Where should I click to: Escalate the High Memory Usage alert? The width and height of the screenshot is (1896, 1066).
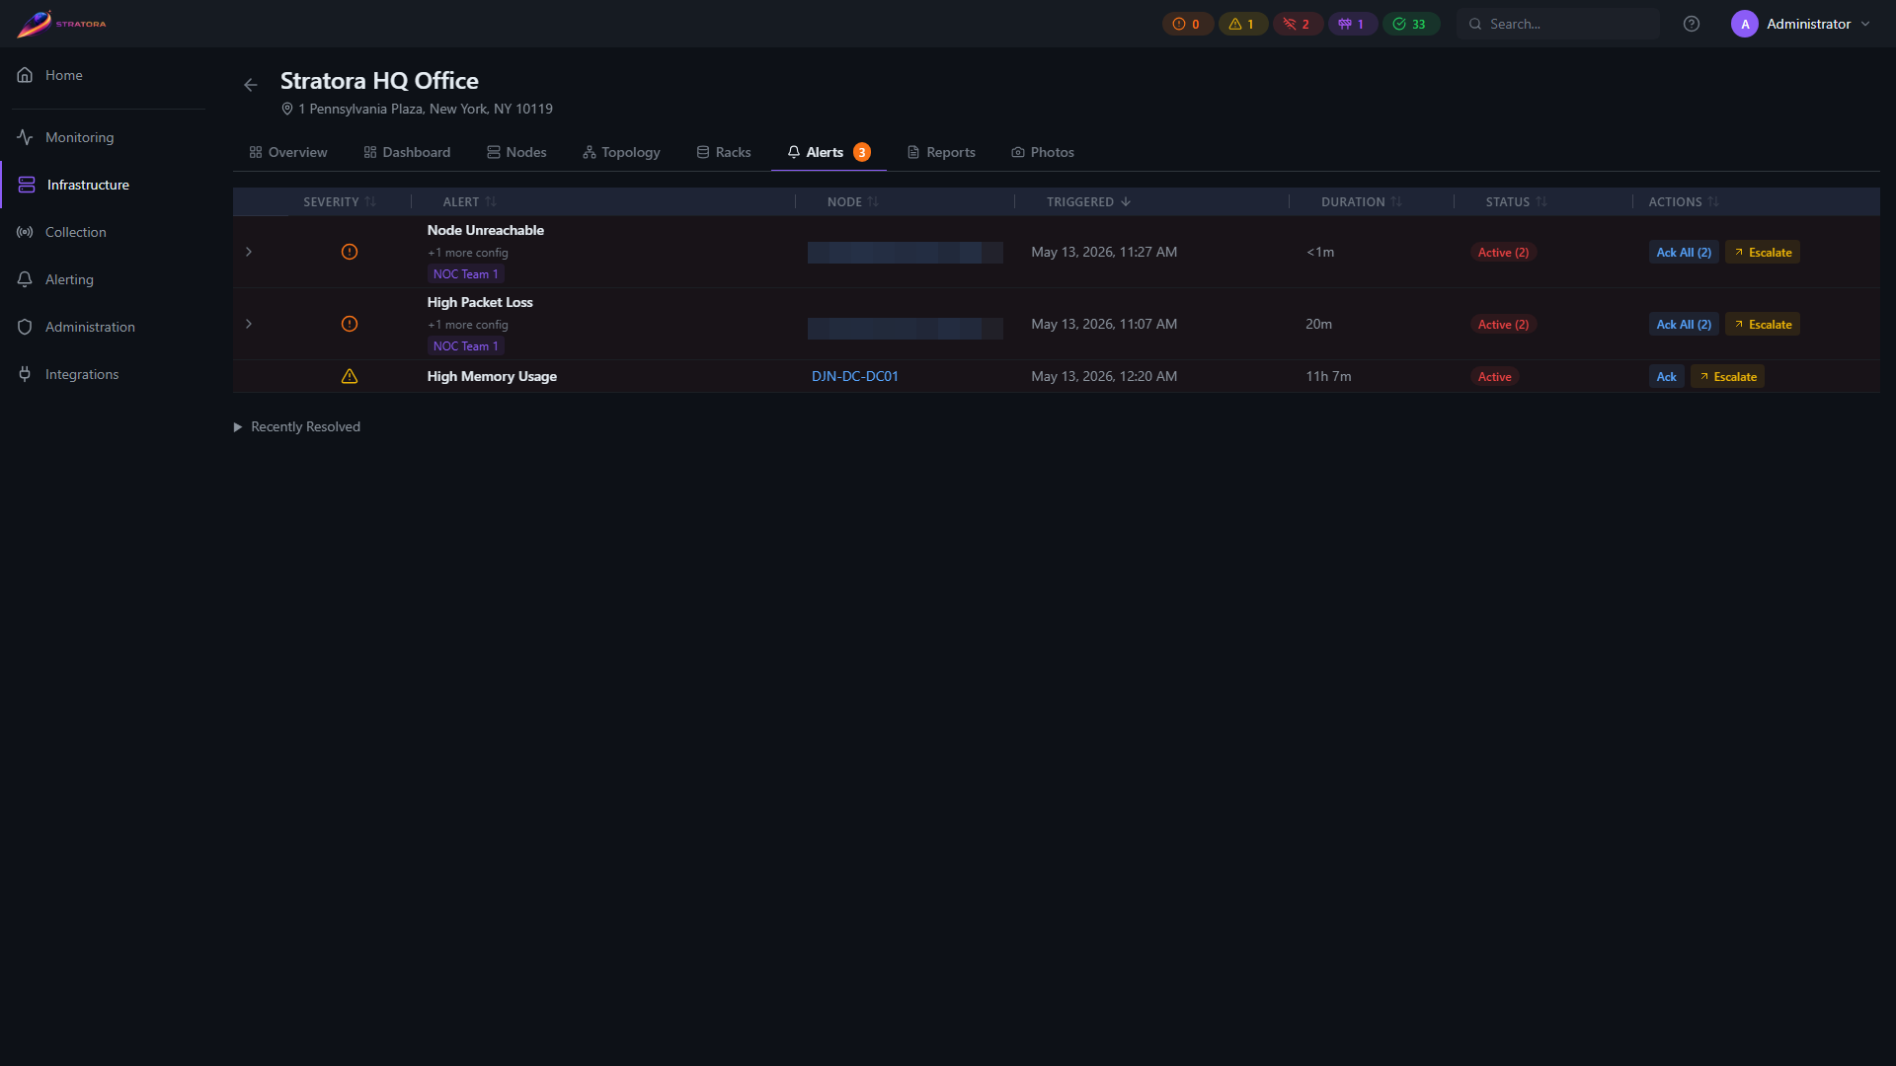tap(1727, 376)
